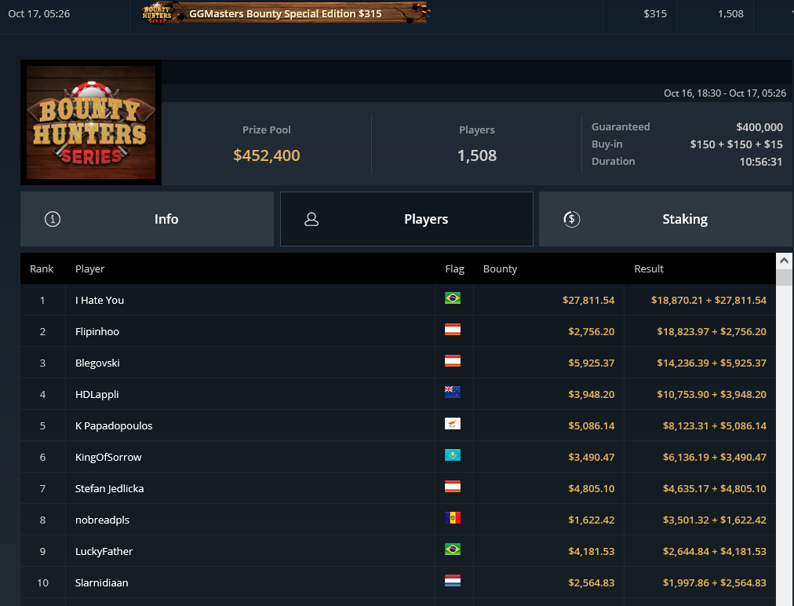Select player I Hate You

click(99, 300)
